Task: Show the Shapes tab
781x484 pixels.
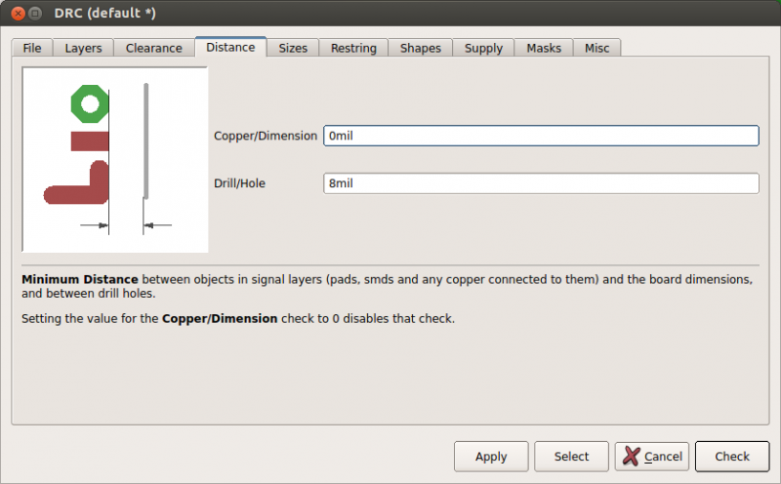Action: click(420, 48)
